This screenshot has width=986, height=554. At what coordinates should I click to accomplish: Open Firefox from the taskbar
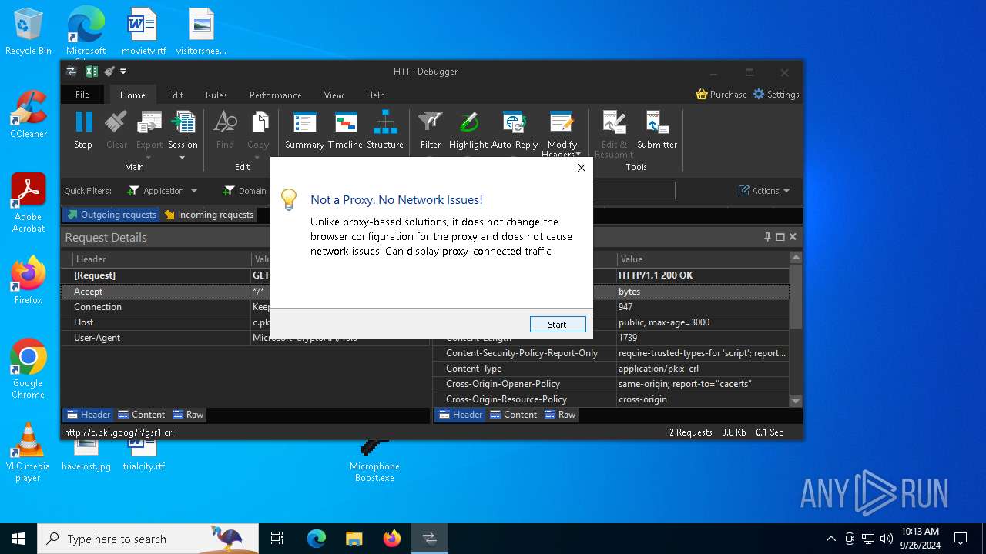click(392, 539)
